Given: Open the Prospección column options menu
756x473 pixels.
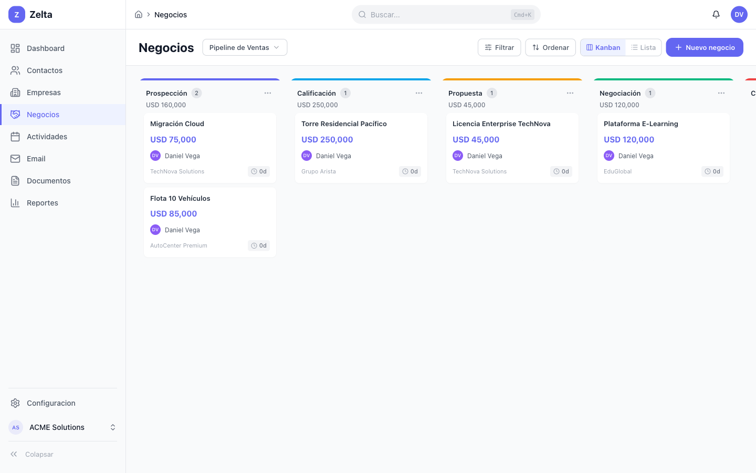Looking at the screenshot, I should click(x=268, y=92).
